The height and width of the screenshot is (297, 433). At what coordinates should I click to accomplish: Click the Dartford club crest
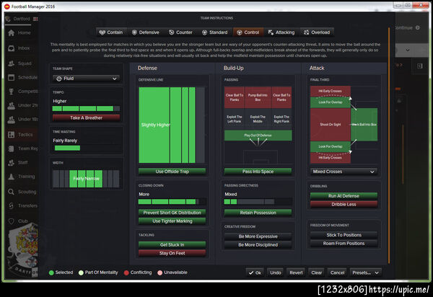[25, 249]
